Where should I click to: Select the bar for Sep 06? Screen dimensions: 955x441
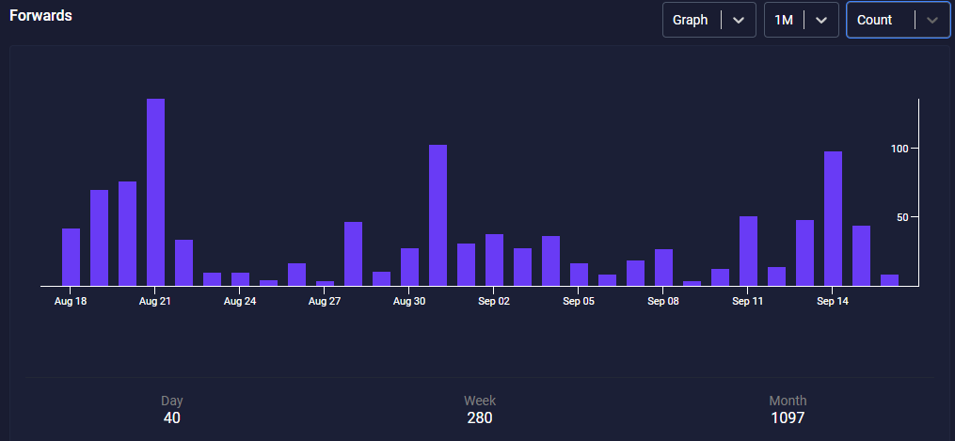click(607, 280)
